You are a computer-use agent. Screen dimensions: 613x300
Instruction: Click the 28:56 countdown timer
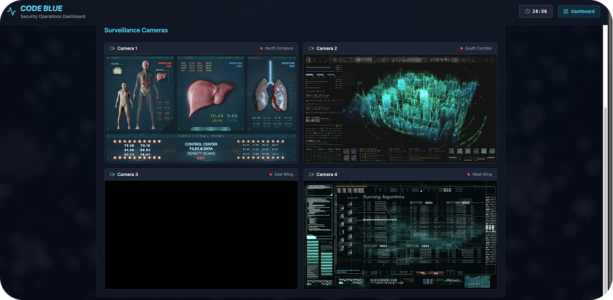[539, 11]
